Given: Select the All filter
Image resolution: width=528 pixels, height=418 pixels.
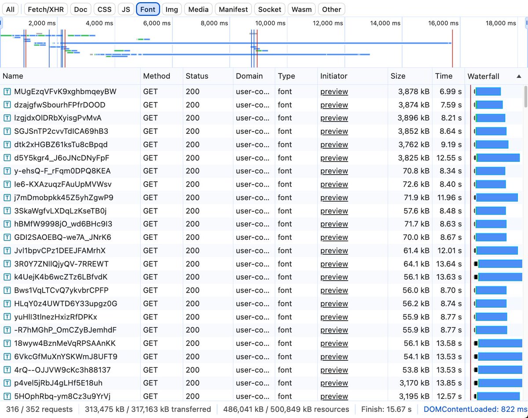Looking at the screenshot, I should click(x=10, y=9).
